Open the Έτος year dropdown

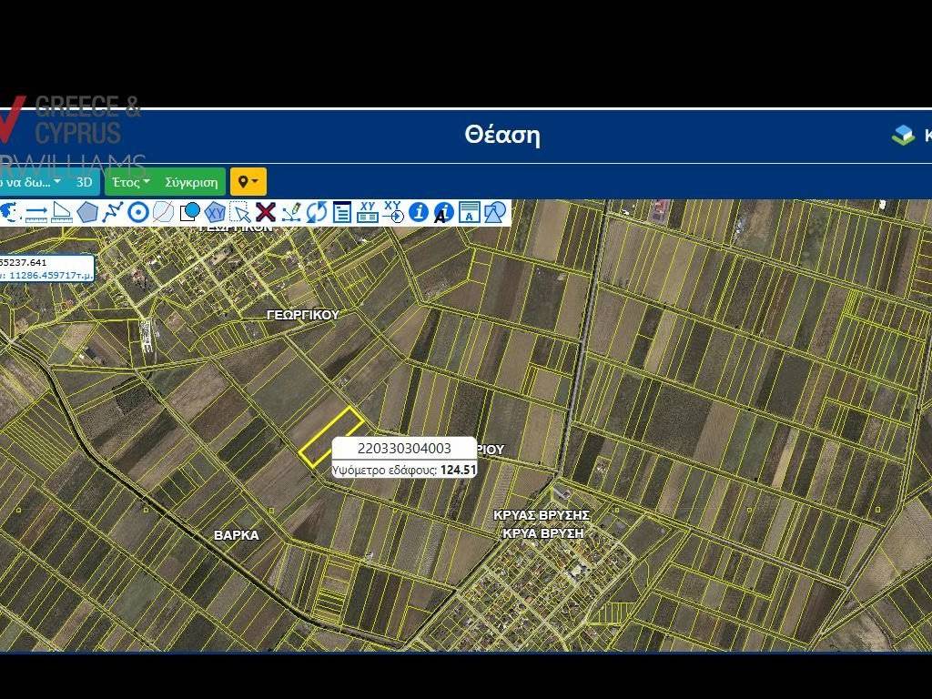pyautogui.click(x=131, y=182)
